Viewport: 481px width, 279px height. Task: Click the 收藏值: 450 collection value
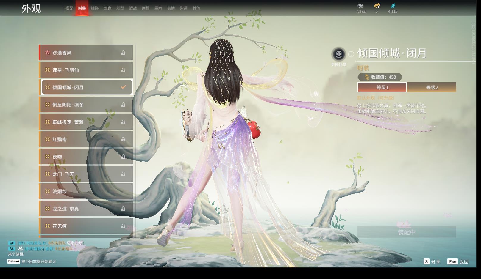[x=380, y=77]
